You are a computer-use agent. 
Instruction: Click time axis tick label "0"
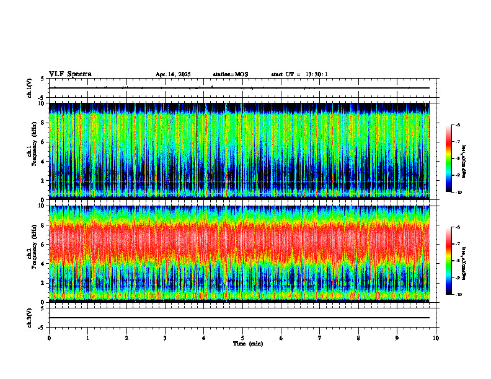pos(49,338)
